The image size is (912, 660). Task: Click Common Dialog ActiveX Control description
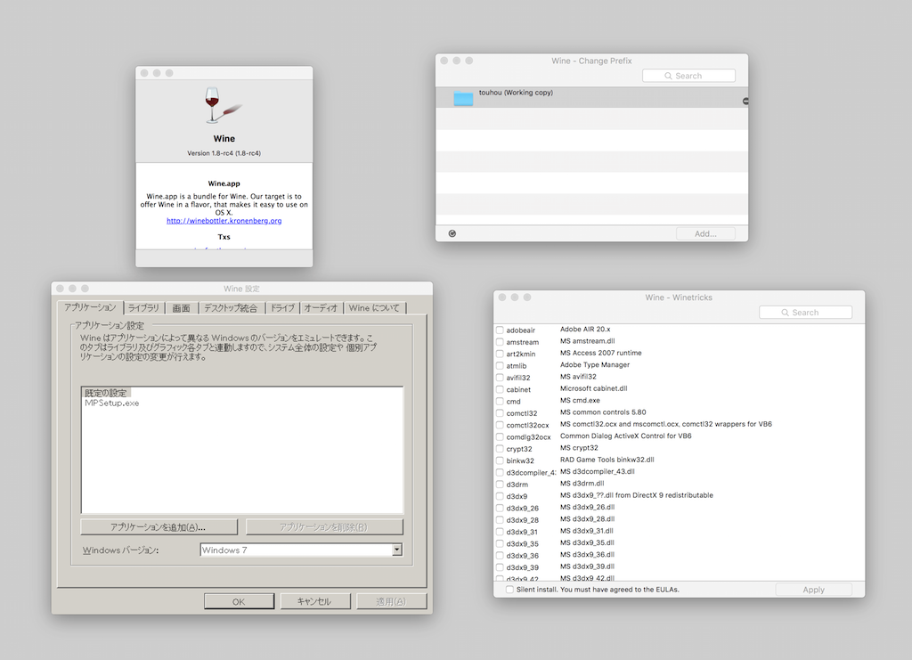click(626, 436)
